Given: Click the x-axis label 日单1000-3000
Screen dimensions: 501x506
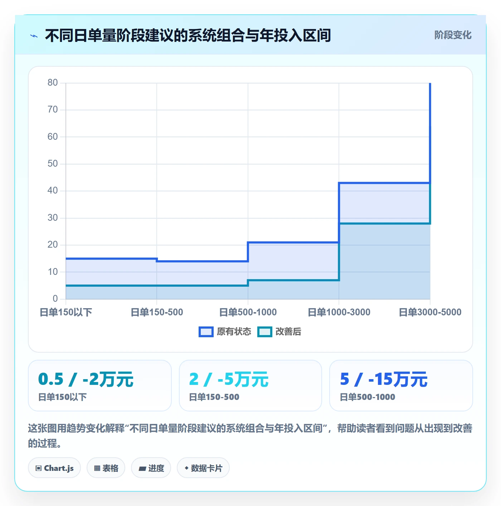Looking at the screenshot, I should click(x=339, y=312).
